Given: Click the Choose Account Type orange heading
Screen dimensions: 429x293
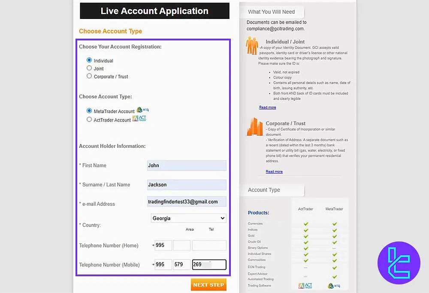Looking at the screenshot, I should [110, 31].
